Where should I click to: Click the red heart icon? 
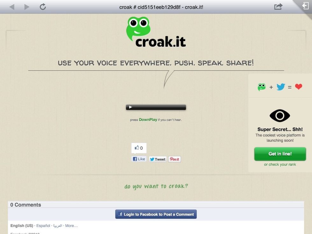(299, 87)
